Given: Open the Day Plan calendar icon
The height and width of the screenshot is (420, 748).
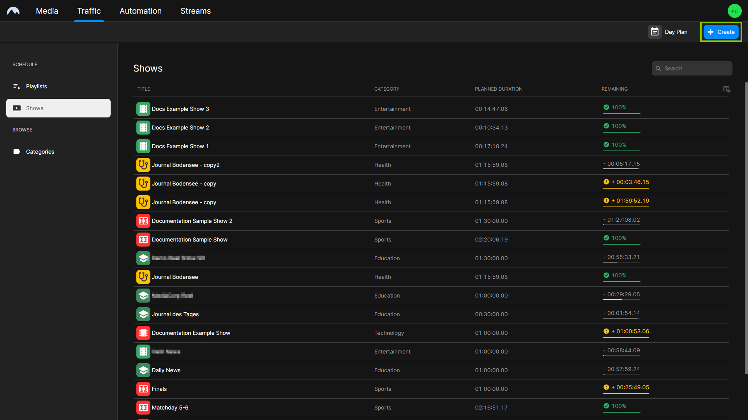Looking at the screenshot, I should tap(654, 32).
